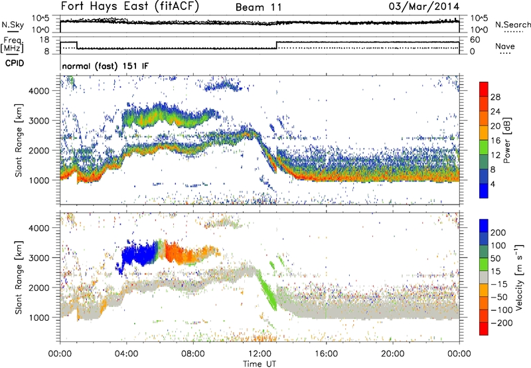
Task: Click the 'Time UT' axis label
Action: (x=260, y=364)
